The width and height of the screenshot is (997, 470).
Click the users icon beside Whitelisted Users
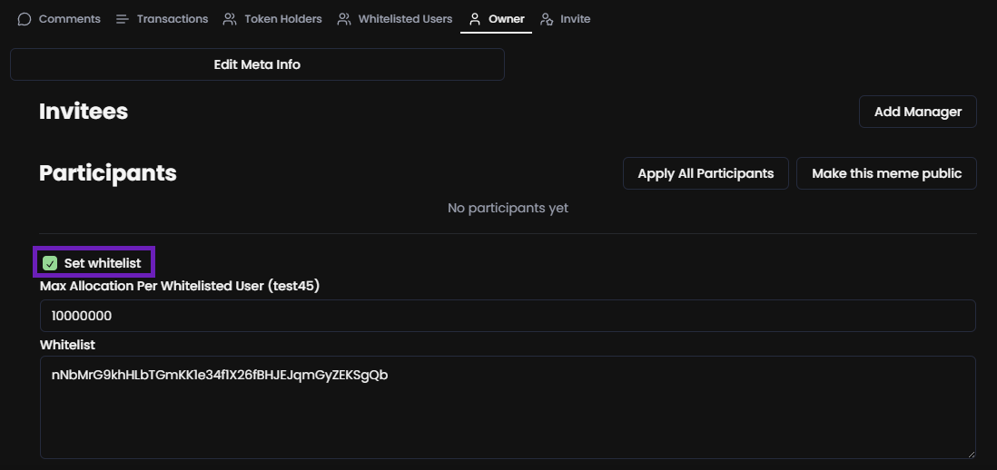point(344,19)
